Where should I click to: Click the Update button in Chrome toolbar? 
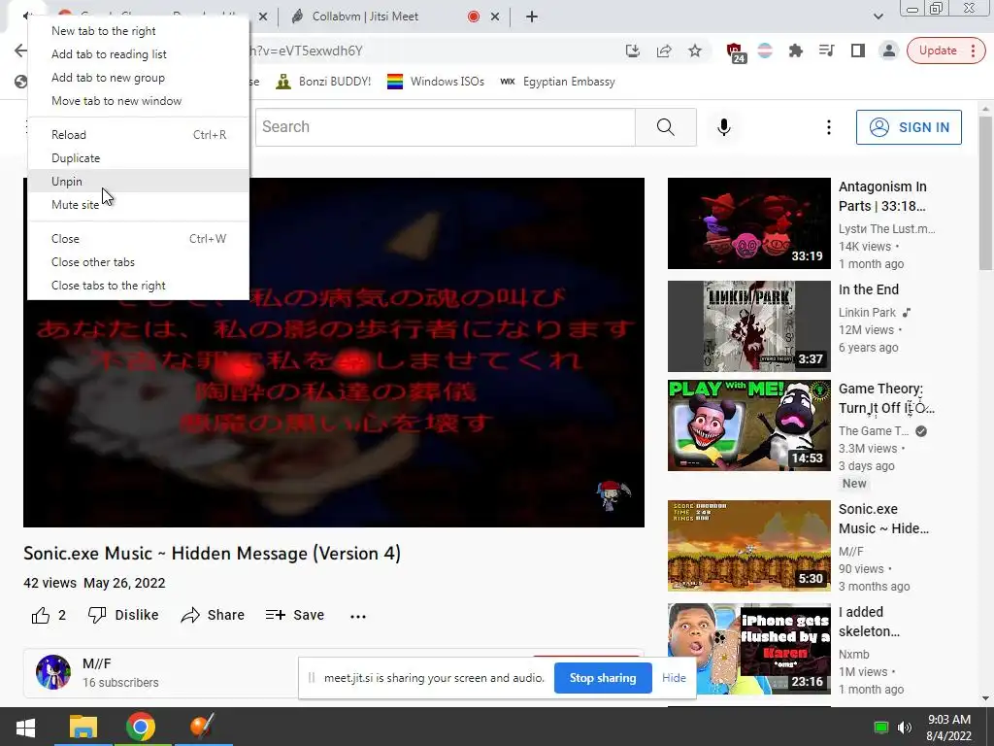coord(945,51)
